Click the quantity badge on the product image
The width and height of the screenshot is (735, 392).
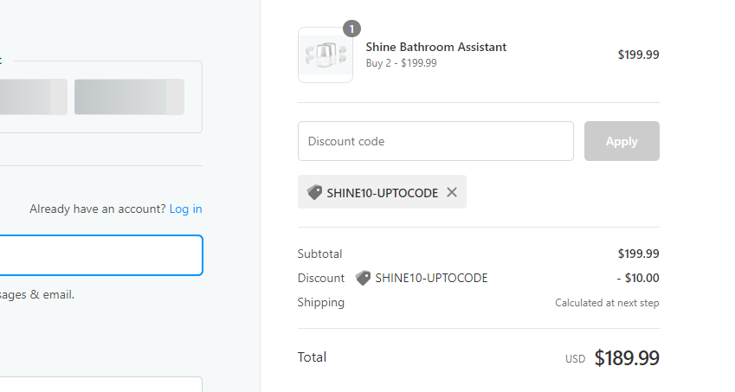[x=352, y=29]
